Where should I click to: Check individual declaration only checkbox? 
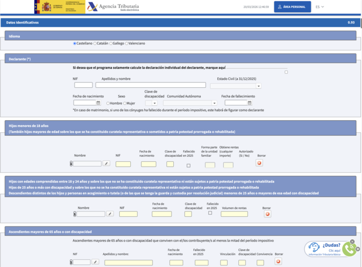pos(286,72)
